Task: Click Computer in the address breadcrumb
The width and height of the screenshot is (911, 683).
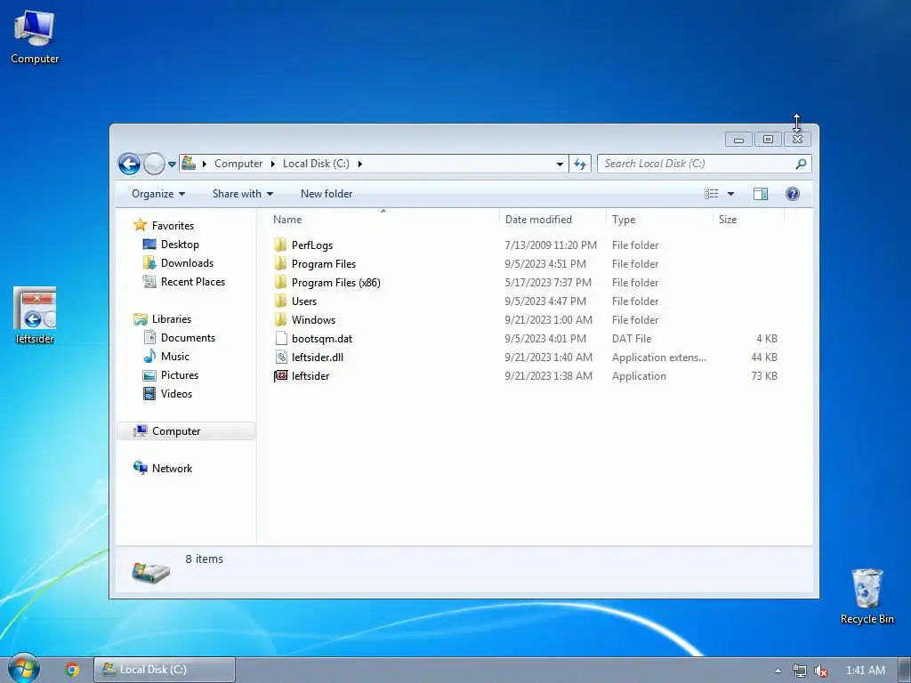Action: (x=238, y=164)
